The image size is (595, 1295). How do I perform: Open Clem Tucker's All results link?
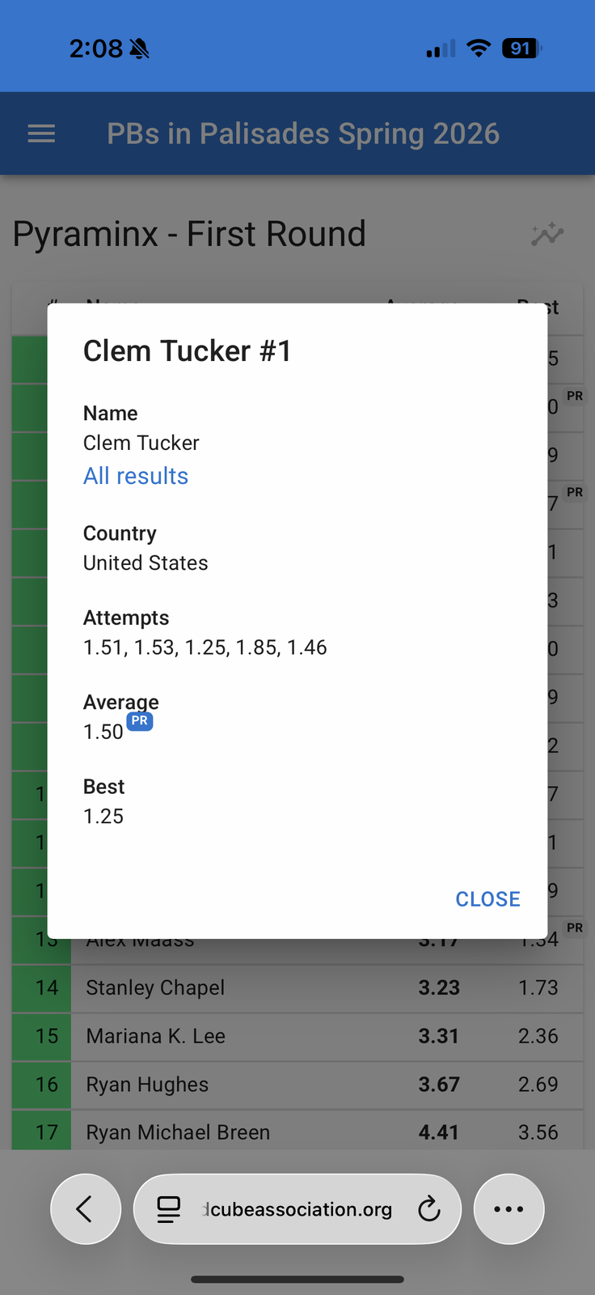136,476
